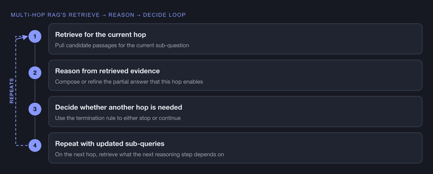Click the step 2 numbered circle

pos(35,73)
